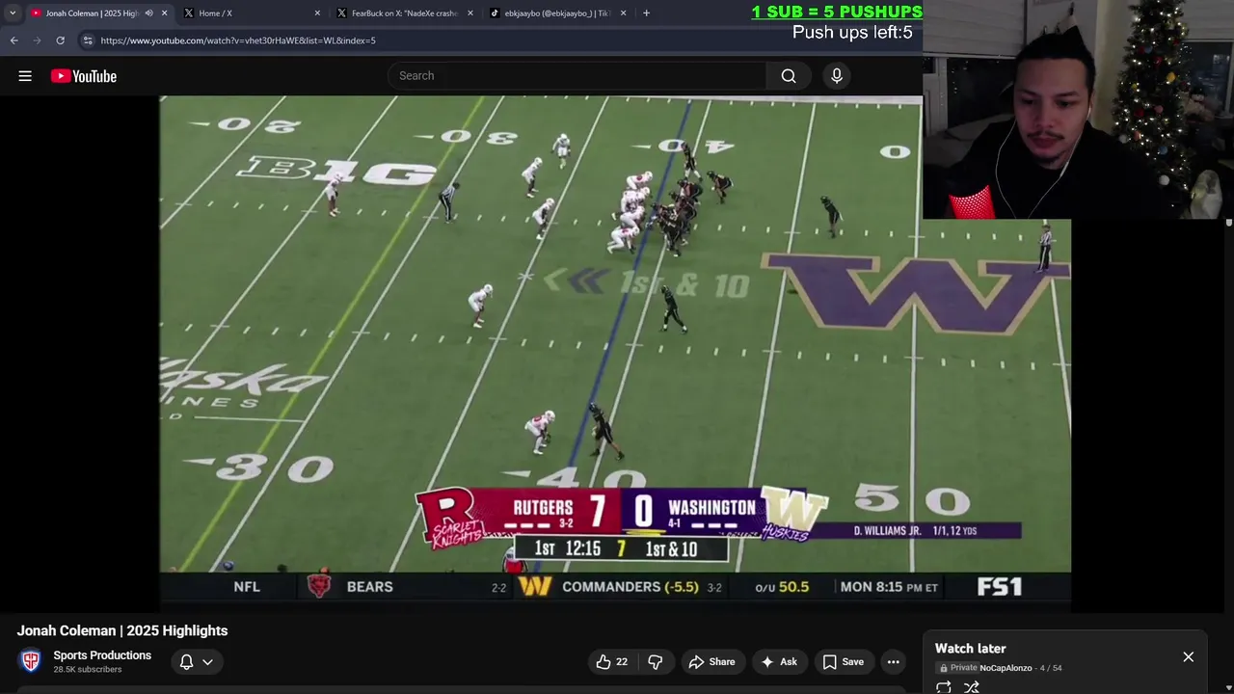Toggle shuffle playlist in Watch later
Screen dimensions: 1234x694
point(972,687)
